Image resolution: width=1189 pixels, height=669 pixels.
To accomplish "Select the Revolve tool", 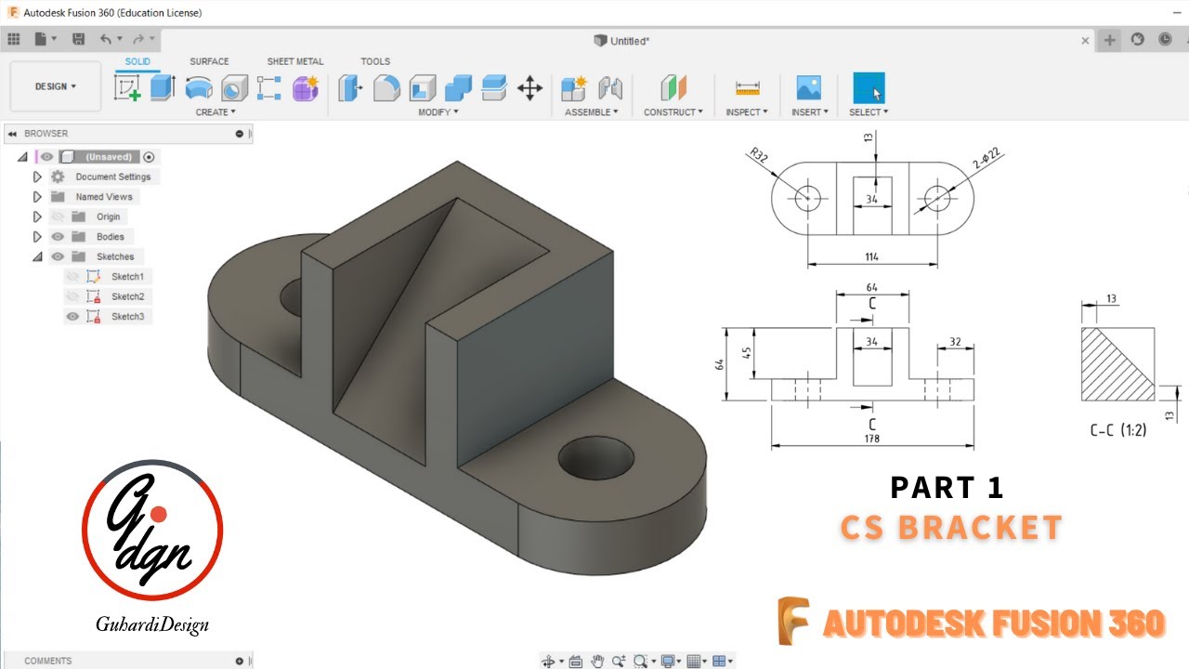I will [198, 88].
